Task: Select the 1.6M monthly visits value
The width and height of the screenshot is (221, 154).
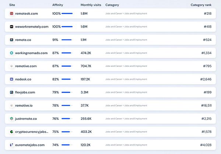Action: (x=84, y=27)
